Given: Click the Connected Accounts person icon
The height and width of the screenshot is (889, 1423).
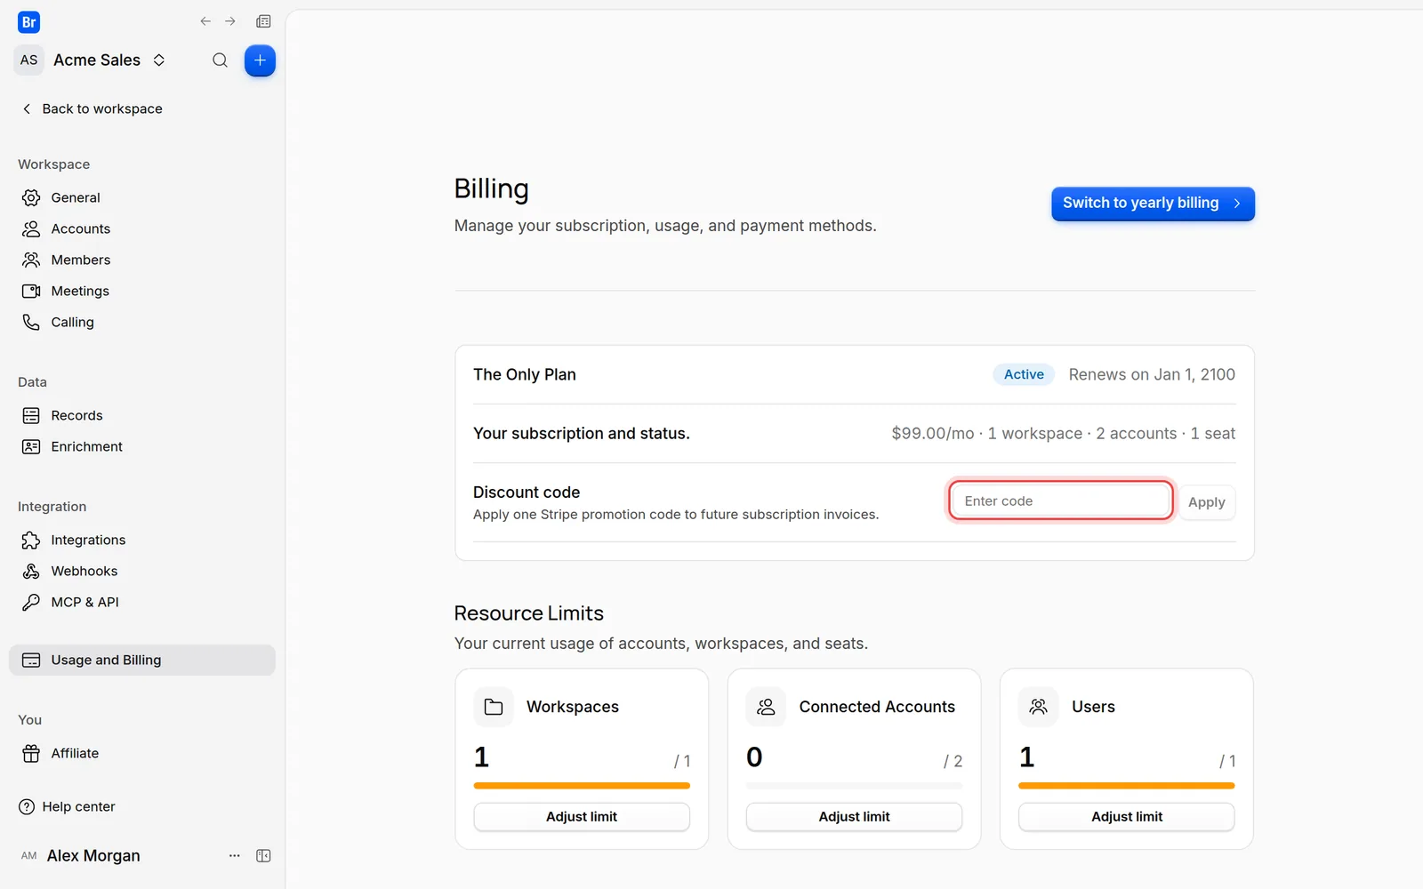Looking at the screenshot, I should point(766,707).
